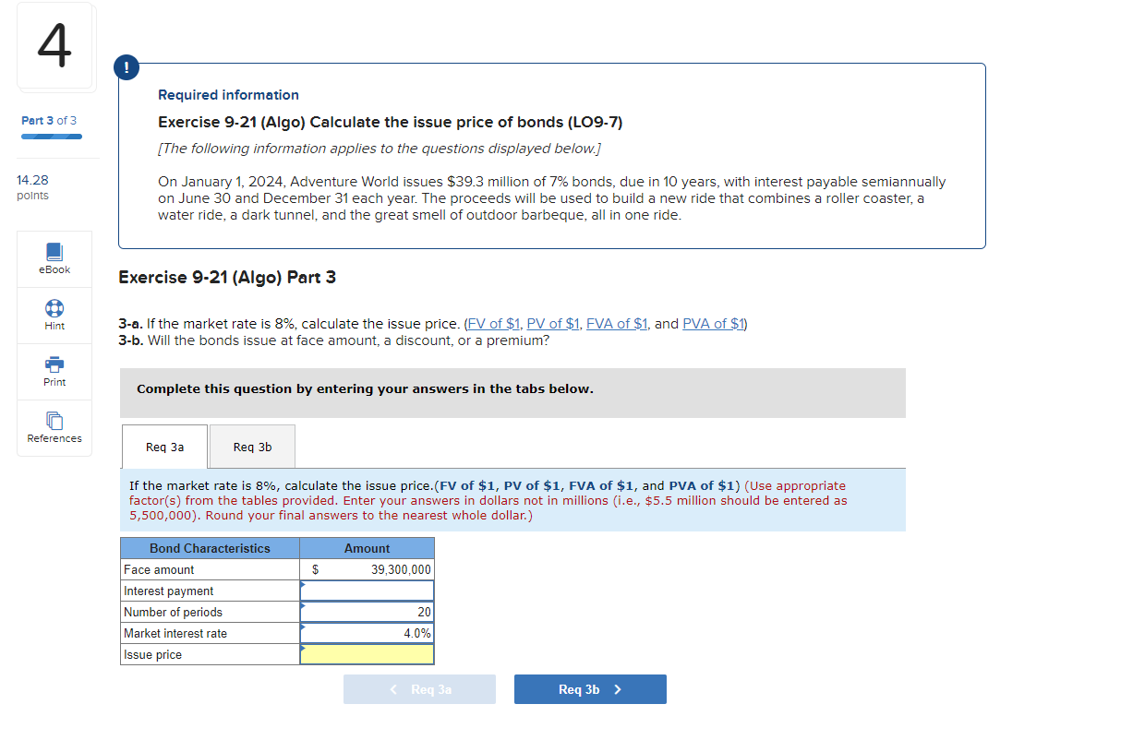Open the PVA of $1 table link
1133x740 pixels.
coord(714,323)
